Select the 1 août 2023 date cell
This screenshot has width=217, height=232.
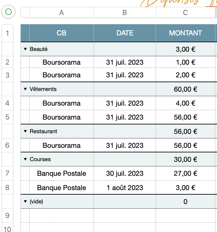pos(125,187)
